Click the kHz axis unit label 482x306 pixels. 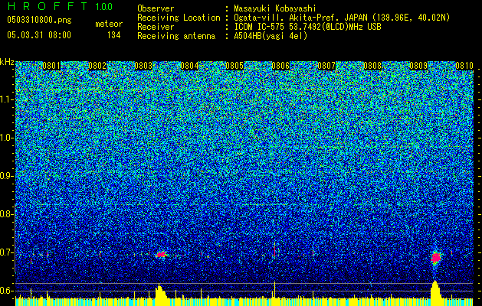tap(7, 62)
